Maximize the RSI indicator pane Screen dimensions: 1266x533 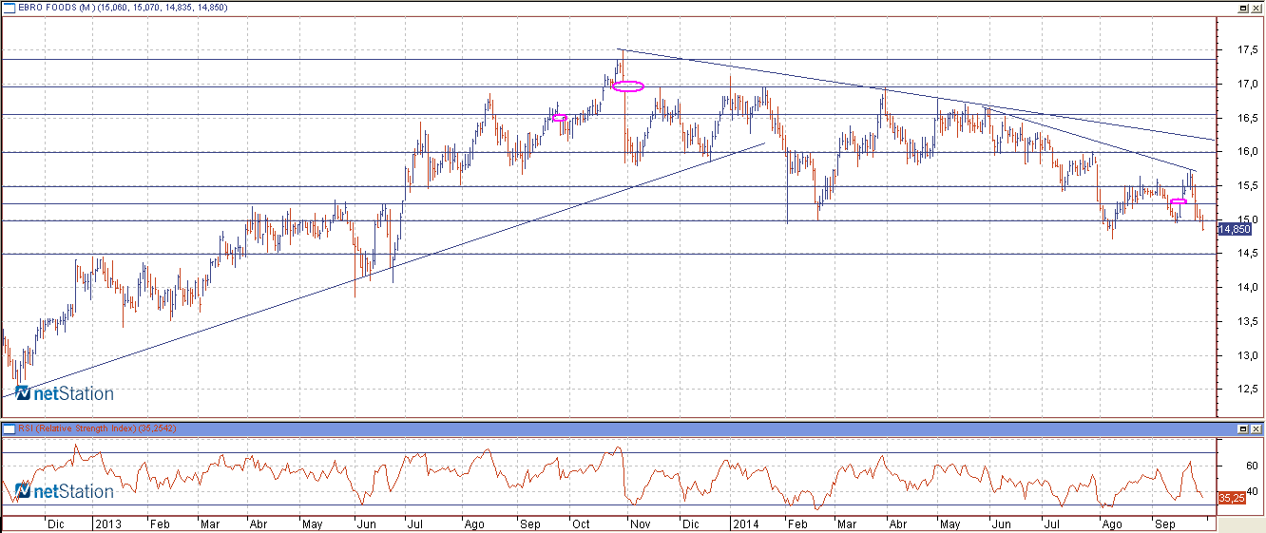[x=1242, y=429]
